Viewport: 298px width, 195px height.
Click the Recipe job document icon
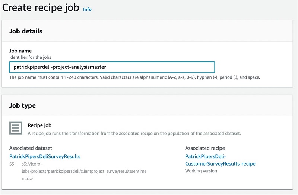coord(16,128)
